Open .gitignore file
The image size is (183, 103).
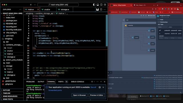point(9,84)
